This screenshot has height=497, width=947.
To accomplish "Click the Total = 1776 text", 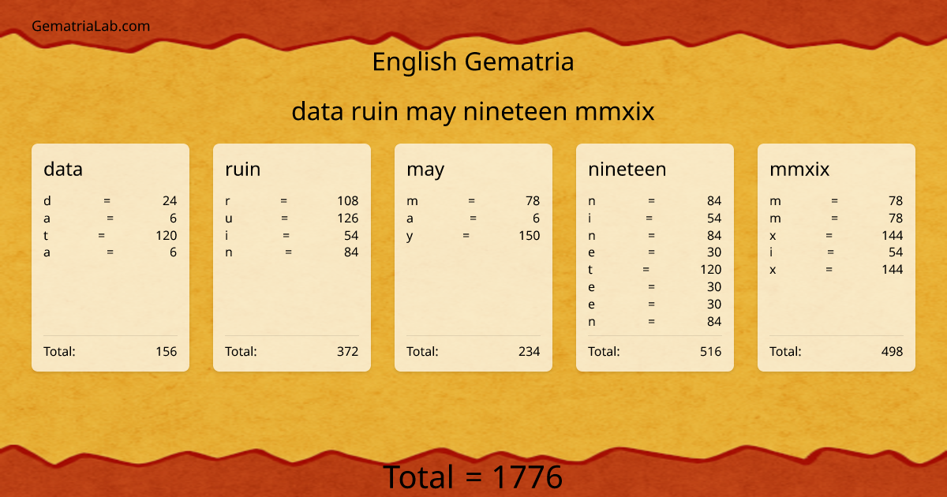I will coord(473,477).
